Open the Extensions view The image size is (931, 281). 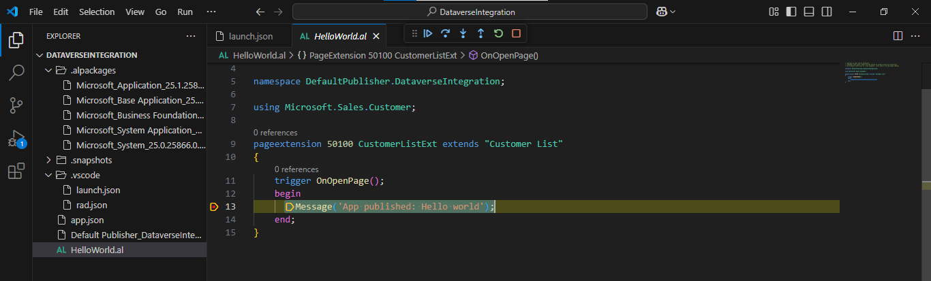point(16,171)
